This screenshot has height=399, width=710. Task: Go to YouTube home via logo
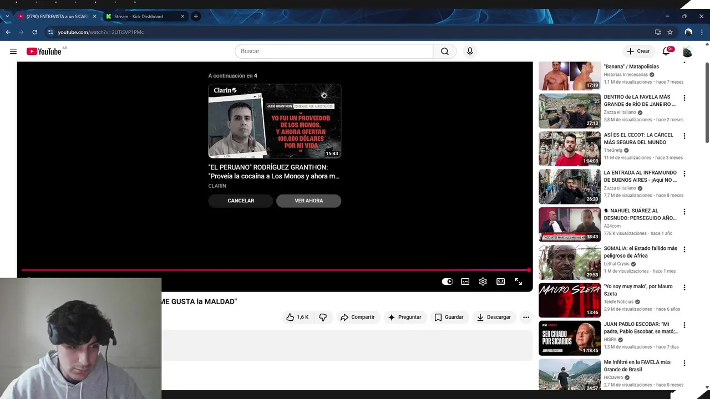click(x=44, y=52)
